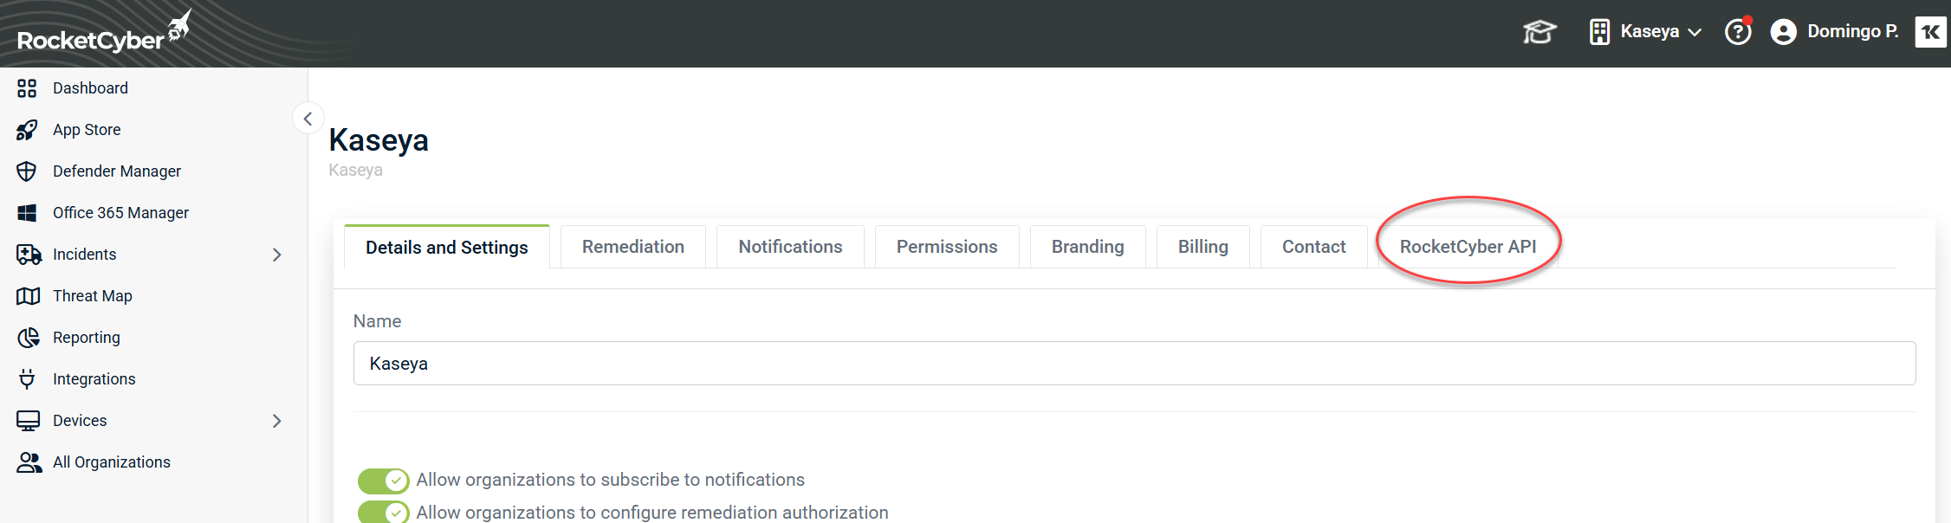
Task: Open the Integrations page link
Action: point(94,379)
